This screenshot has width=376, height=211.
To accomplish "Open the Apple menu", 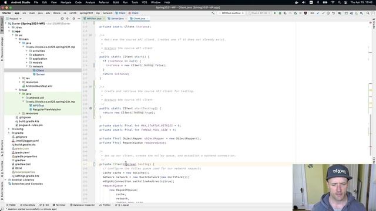I will (x=5, y=2).
